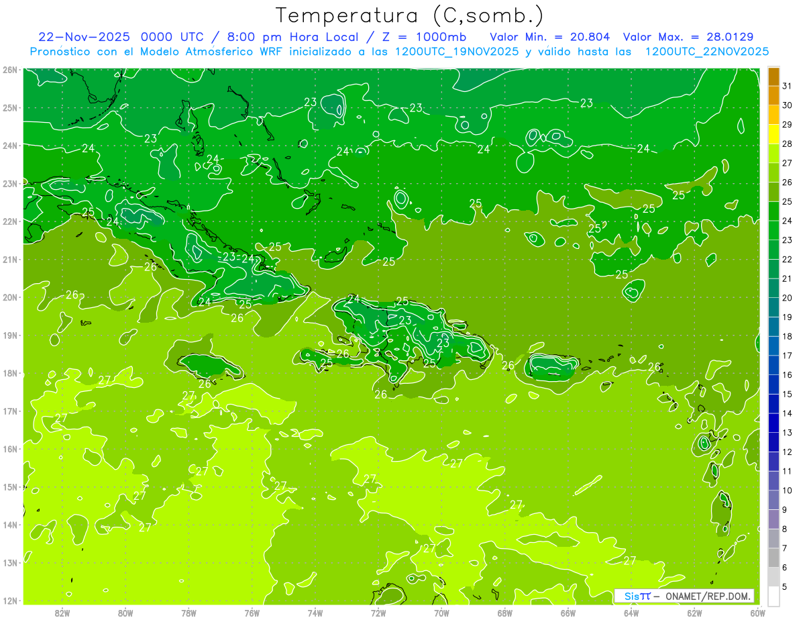805x622 pixels.
Task: Click the '1200UTC_22NOV2025' valid-until text
Action: pyautogui.click(x=706, y=52)
